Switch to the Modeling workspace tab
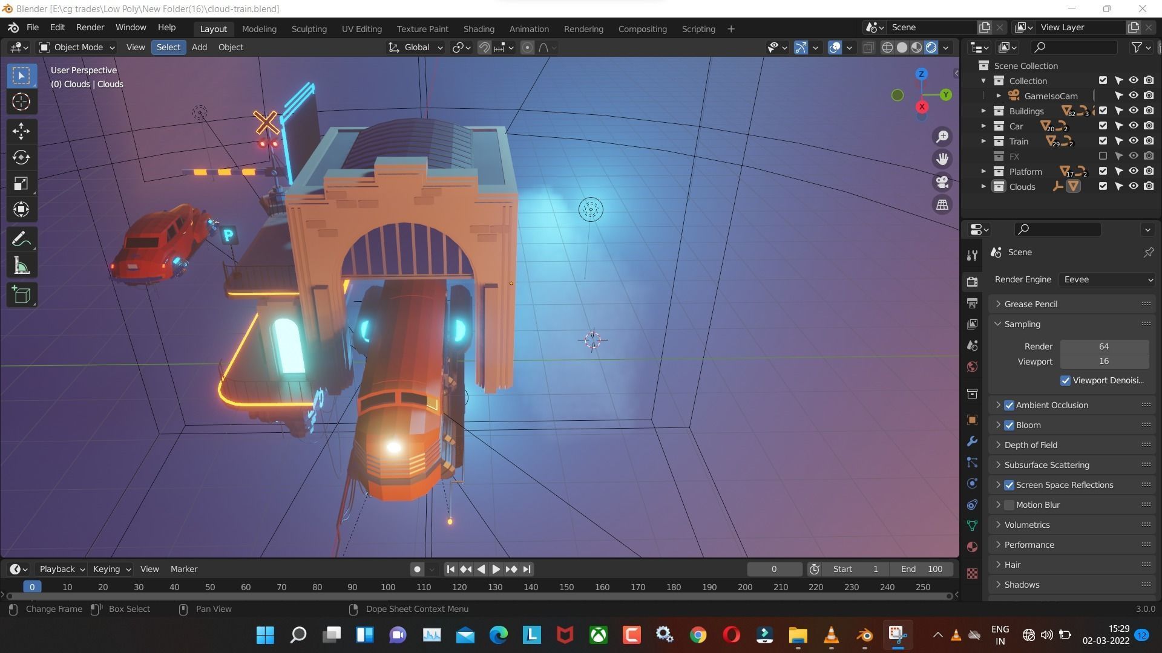The image size is (1162, 653). (x=259, y=29)
